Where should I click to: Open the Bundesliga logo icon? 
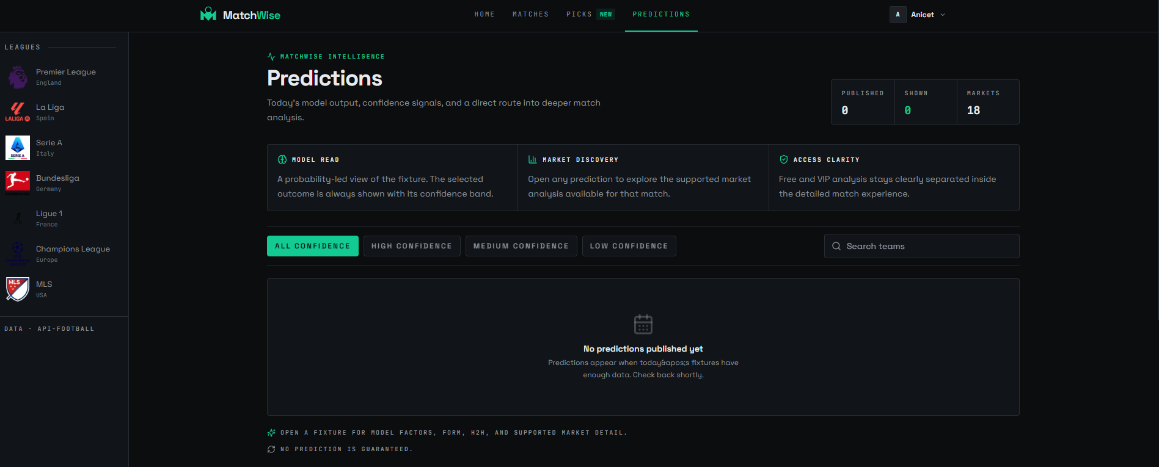[18, 183]
